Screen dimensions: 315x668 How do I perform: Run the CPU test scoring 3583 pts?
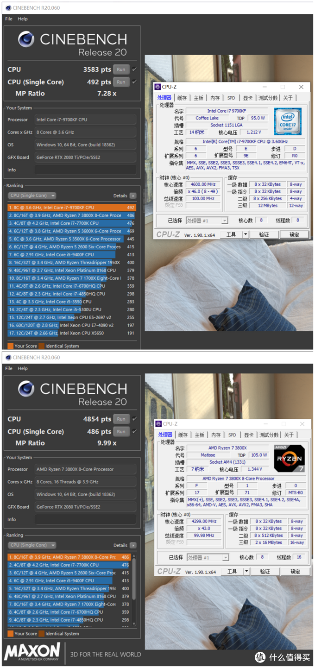pos(121,69)
